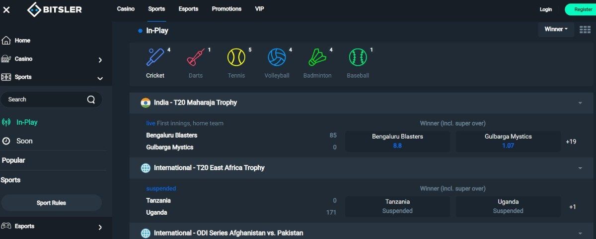Select the Darts sport icon
The image size is (596, 239).
pyautogui.click(x=196, y=57)
